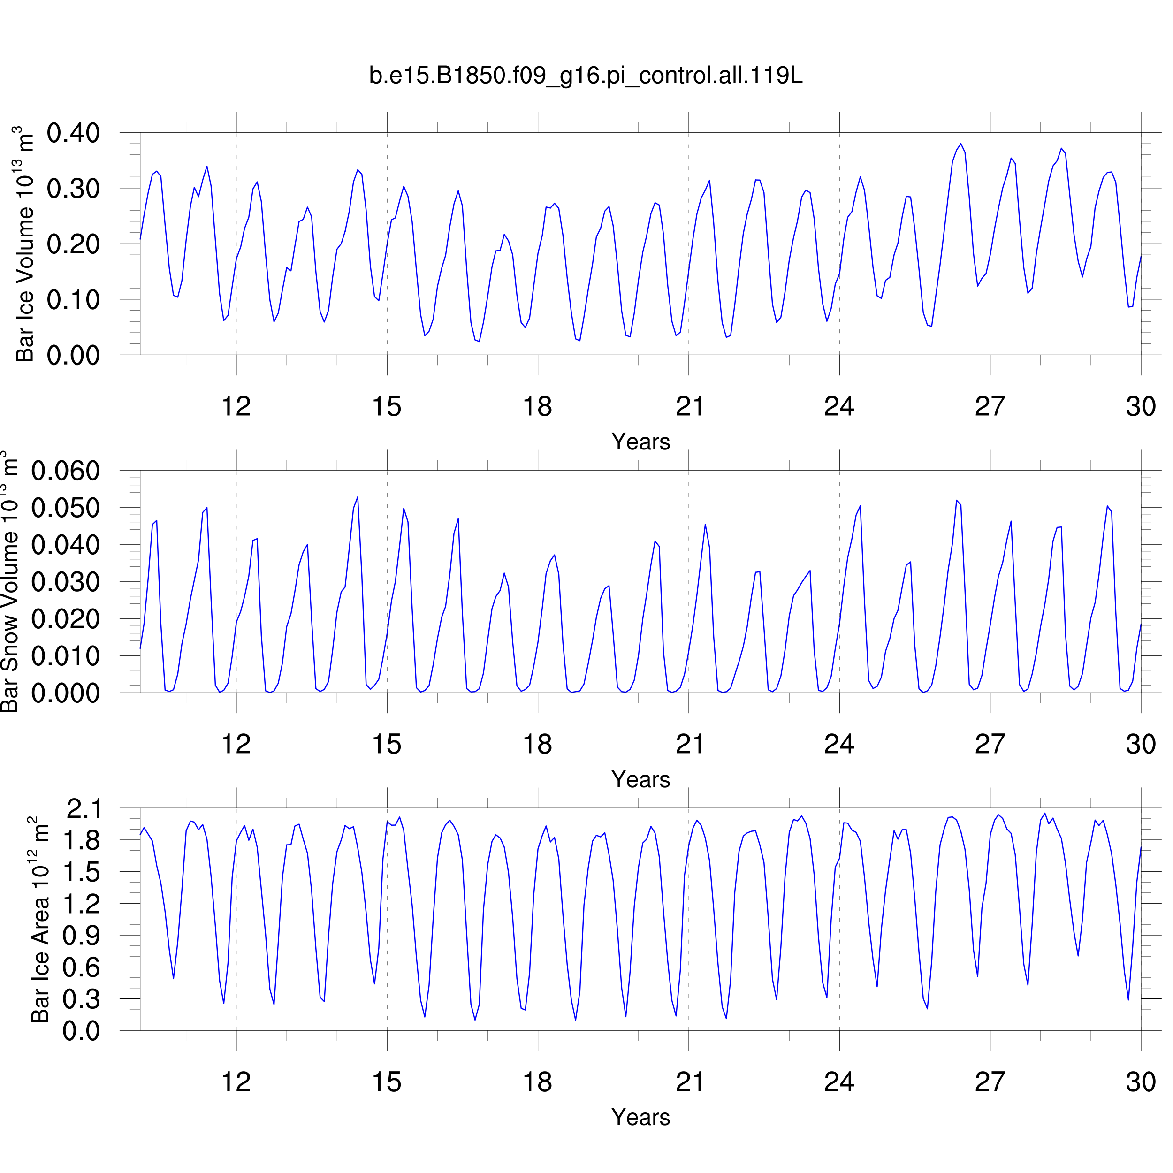
Task: Click the 0.9 tick label on the ice area axis
Action: [x=81, y=936]
